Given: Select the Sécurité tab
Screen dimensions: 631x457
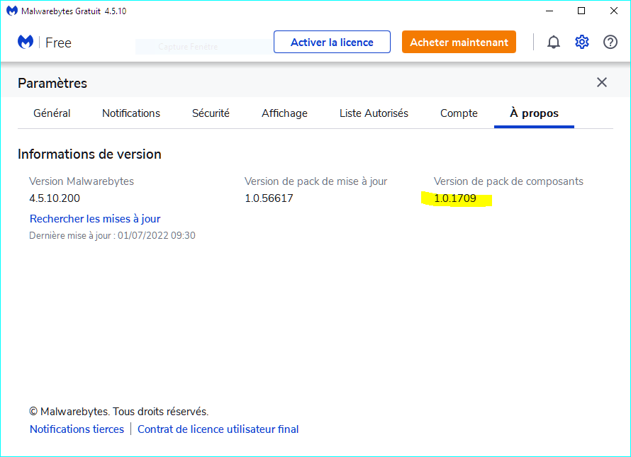Looking at the screenshot, I should click(211, 113).
